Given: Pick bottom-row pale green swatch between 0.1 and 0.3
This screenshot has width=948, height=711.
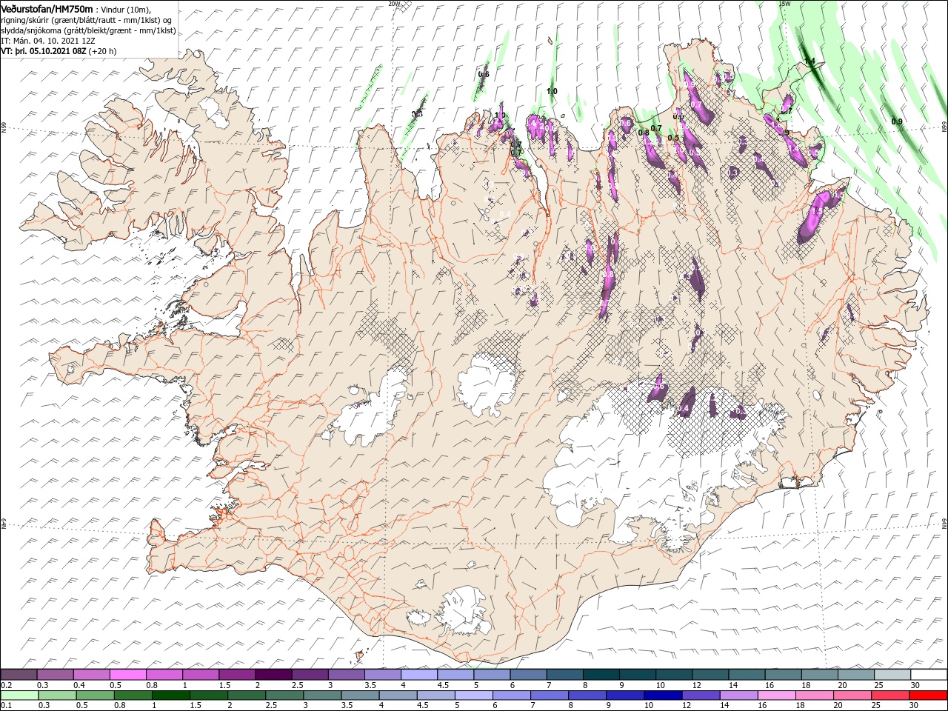Looking at the screenshot, I should 20,695.
